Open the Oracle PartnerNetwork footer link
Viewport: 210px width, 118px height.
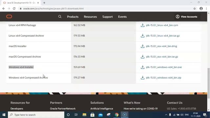pyautogui.click(x=63, y=108)
